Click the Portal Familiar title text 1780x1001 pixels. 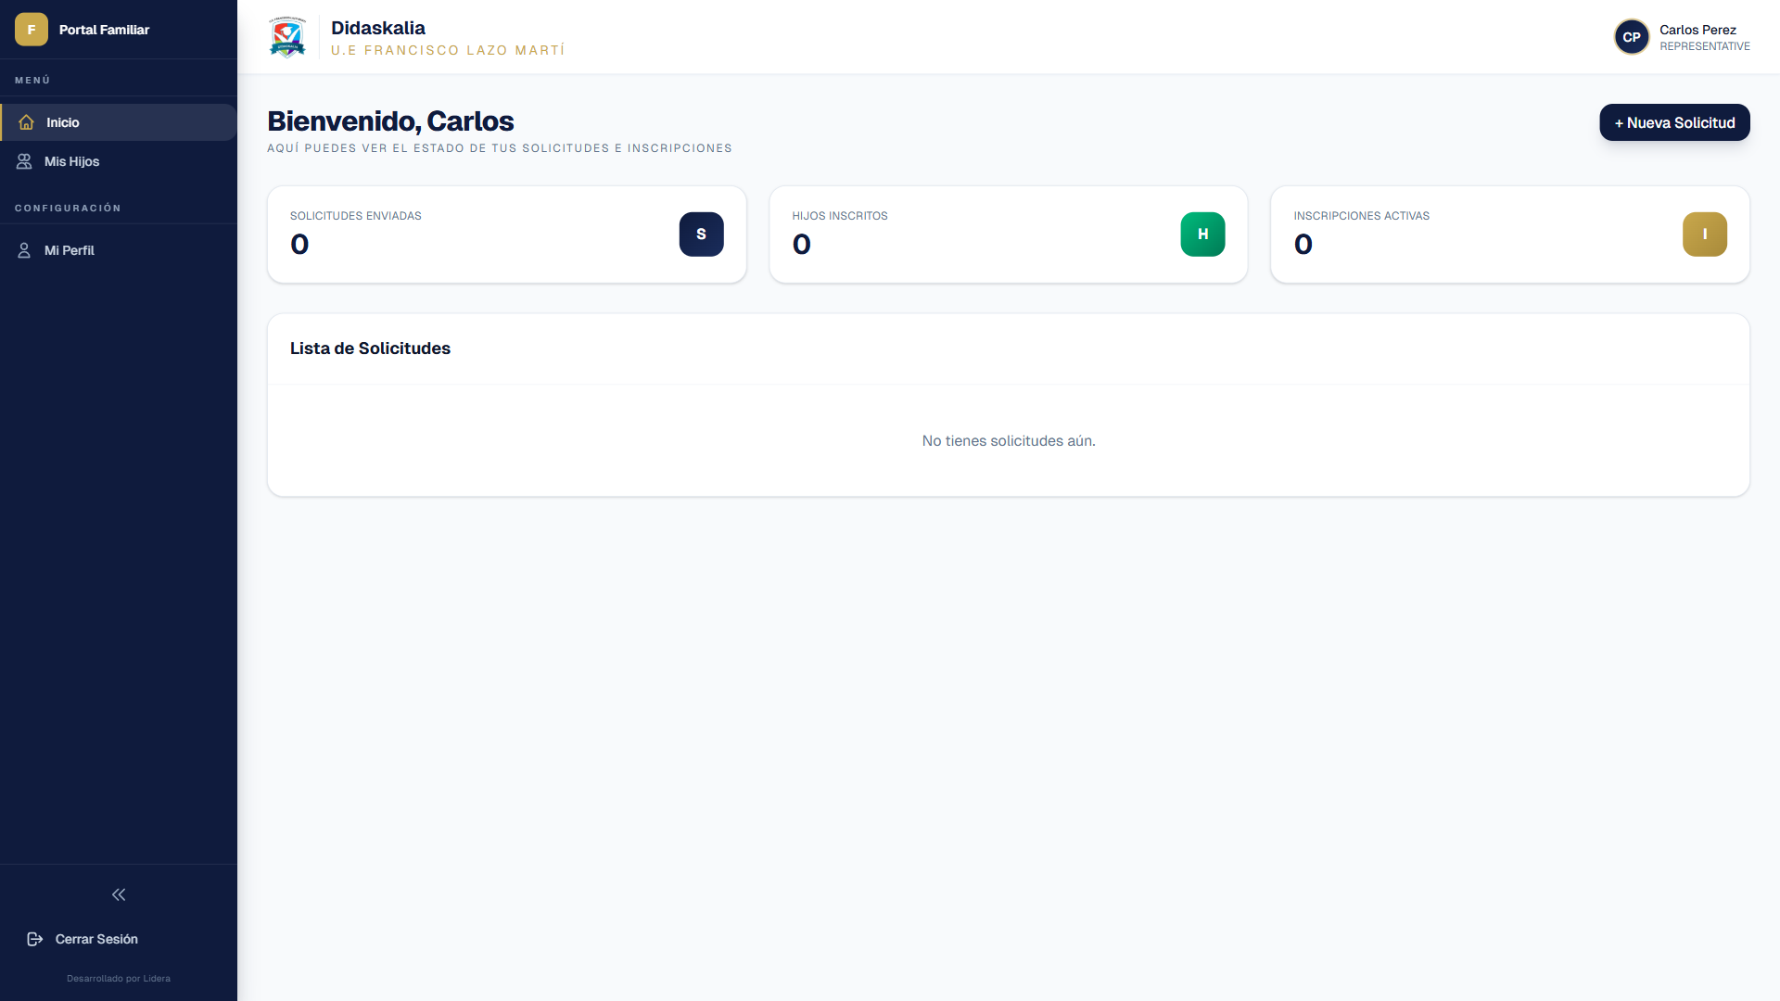click(x=104, y=30)
